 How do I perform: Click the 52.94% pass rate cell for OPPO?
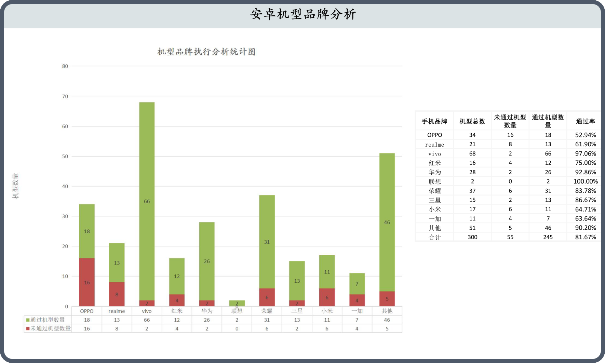click(x=585, y=135)
